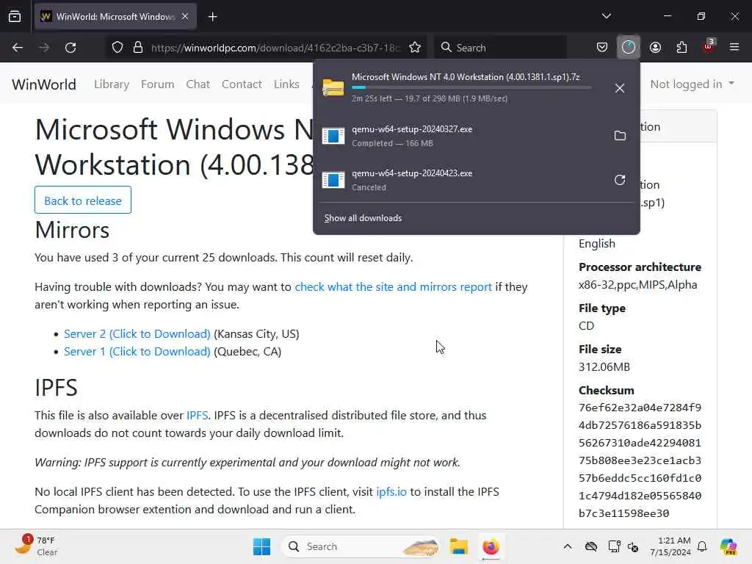Image resolution: width=752 pixels, height=564 pixels.
Task: Open the weather widget showing 78°F
Action: point(35,546)
